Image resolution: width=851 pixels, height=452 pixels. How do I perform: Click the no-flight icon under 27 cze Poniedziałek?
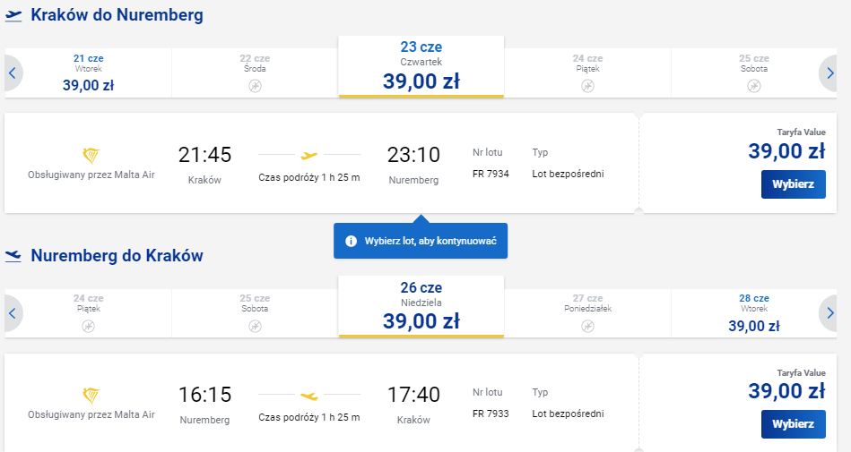[x=587, y=327]
